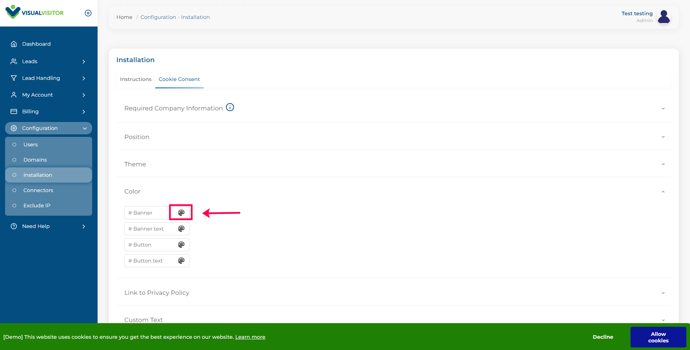The height and width of the screenshot is (350, 690).
Task: Click the Theme section heading
Action: coord(135,164)
